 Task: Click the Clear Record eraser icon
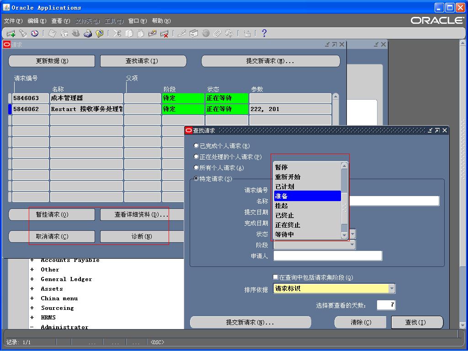pos(152,33)
